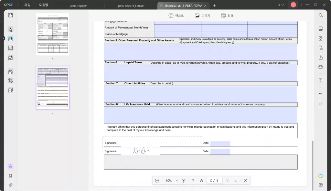The image size is (331, 191).
Task: Close the financial-st...1-PDFA-PDFA* tab
Action: click(205, 6)
